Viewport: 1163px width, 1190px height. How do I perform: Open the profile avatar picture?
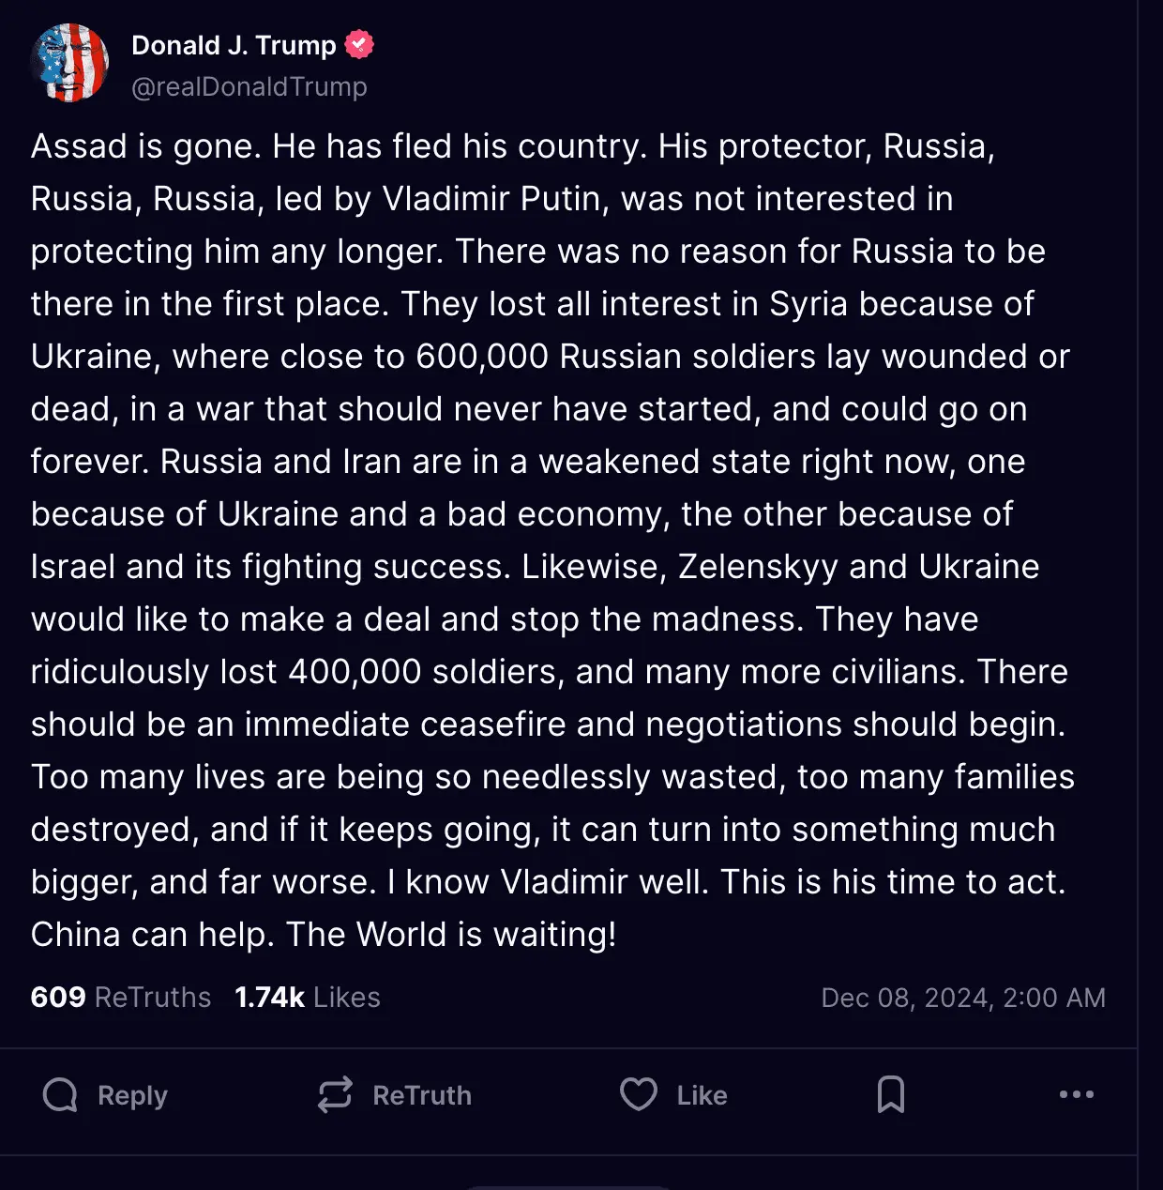coord(69,63)
